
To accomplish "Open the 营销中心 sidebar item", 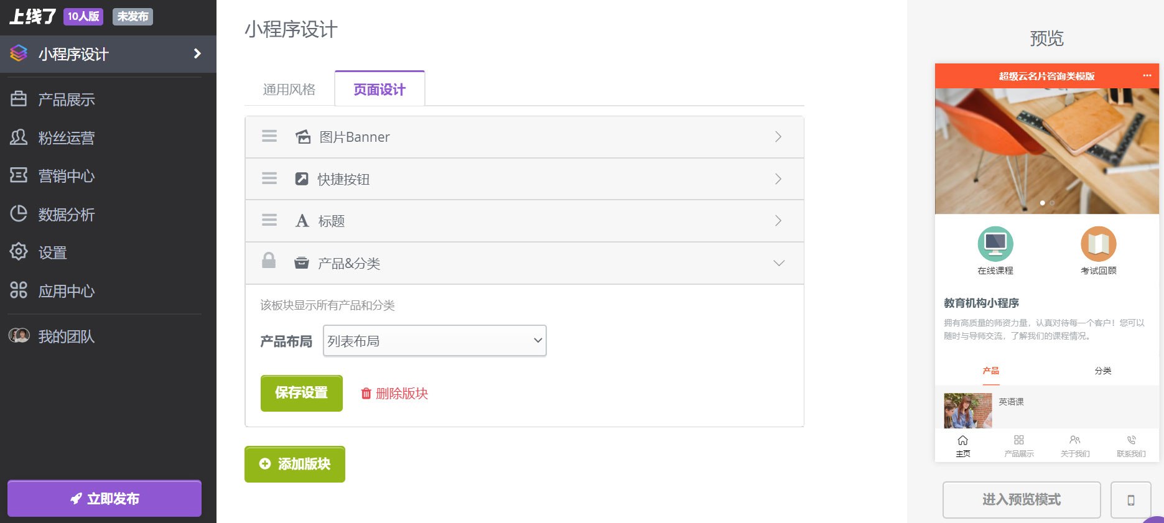I will (x=65, y=176).
